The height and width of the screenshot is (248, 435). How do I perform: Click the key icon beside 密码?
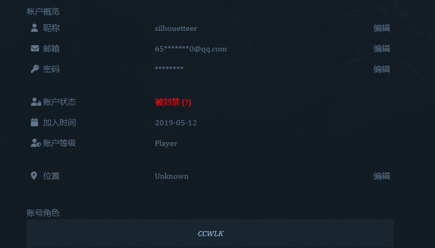click(x=34, y=69)
